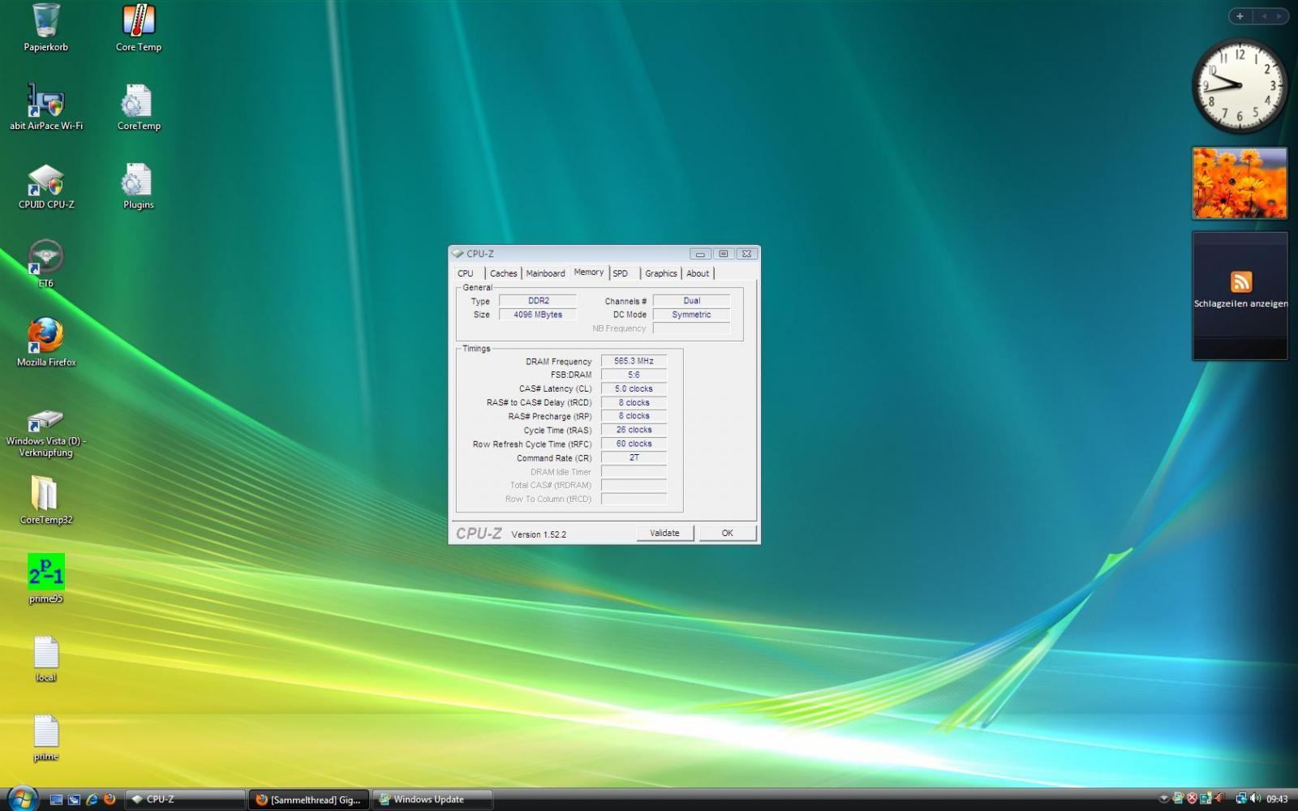Launch Firefox from Quick Launch
Screen dimensions: 1298x811
110,799
